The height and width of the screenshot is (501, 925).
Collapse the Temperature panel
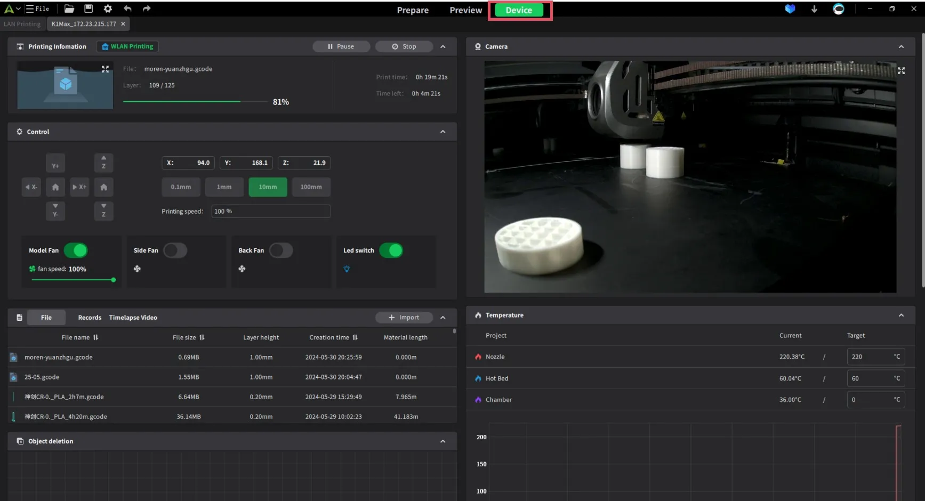pyautogui.click(x=901, y=316)
